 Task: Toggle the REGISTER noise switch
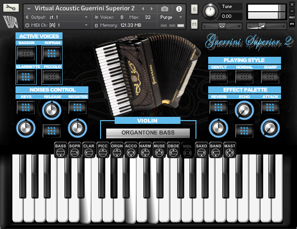tap(78, 107)
